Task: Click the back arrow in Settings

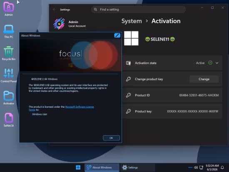Action: 54,10
